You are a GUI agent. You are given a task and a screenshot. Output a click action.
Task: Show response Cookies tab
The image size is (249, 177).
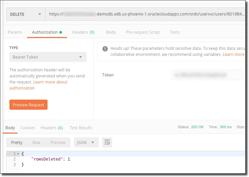click(x=28, y=128)
